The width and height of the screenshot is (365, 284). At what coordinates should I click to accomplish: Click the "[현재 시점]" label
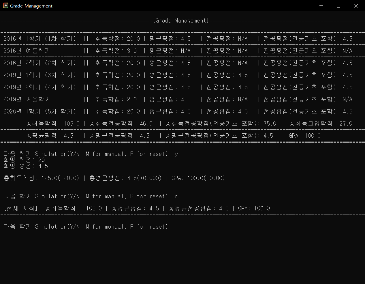click(20, 208)
